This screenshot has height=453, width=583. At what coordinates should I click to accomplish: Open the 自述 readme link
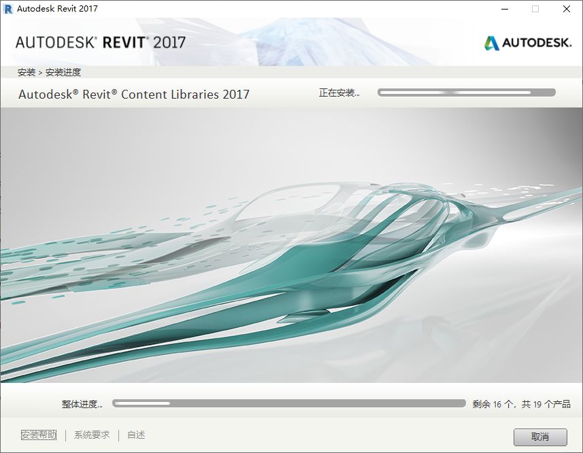tap(136, 435)
